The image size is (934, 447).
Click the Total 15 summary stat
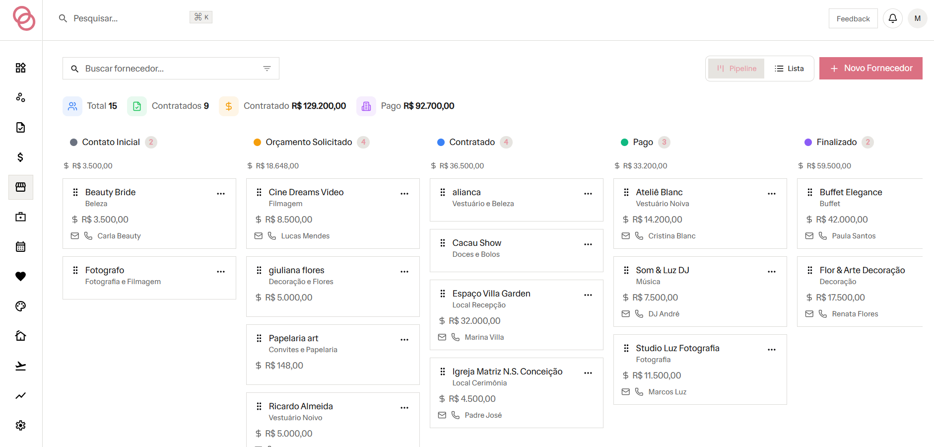point(90,106)
